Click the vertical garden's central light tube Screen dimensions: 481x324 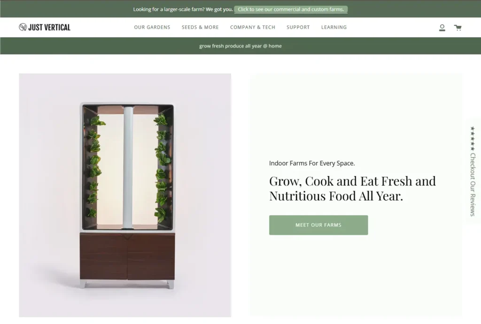coord(128,167)
